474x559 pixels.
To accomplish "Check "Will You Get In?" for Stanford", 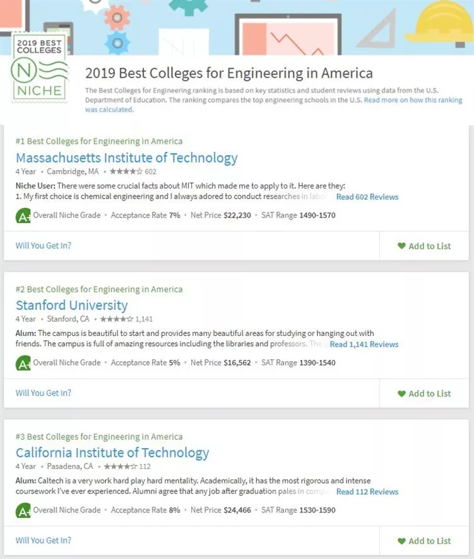I will [43, 393].
